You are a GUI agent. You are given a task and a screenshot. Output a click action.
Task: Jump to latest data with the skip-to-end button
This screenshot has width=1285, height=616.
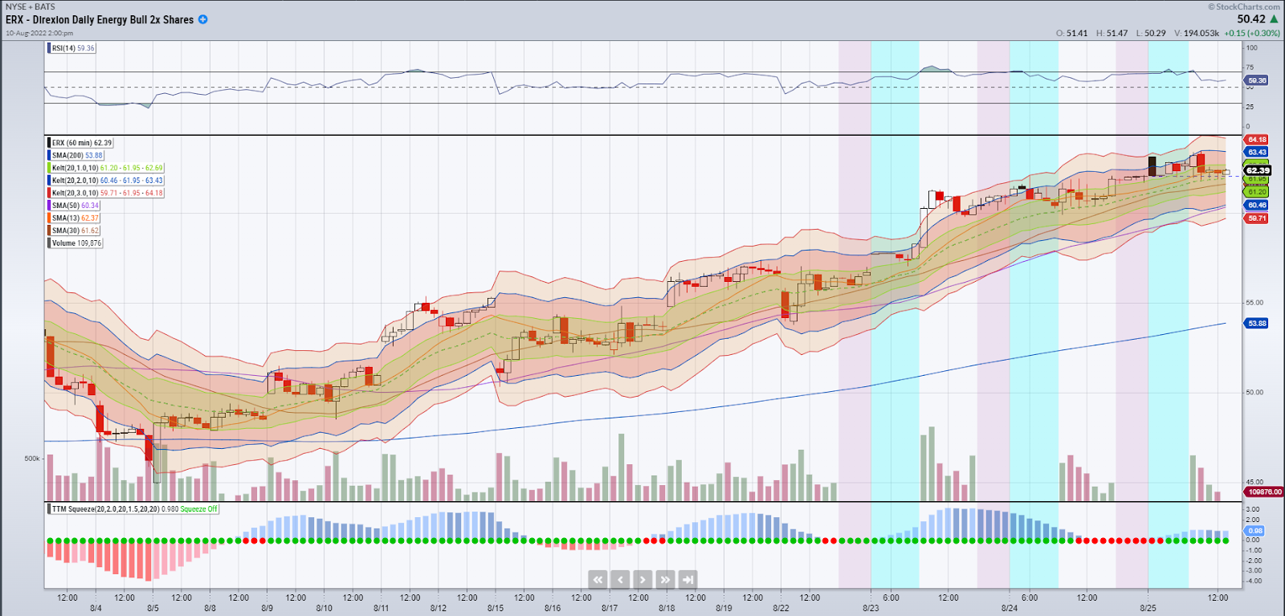[687, 579]
